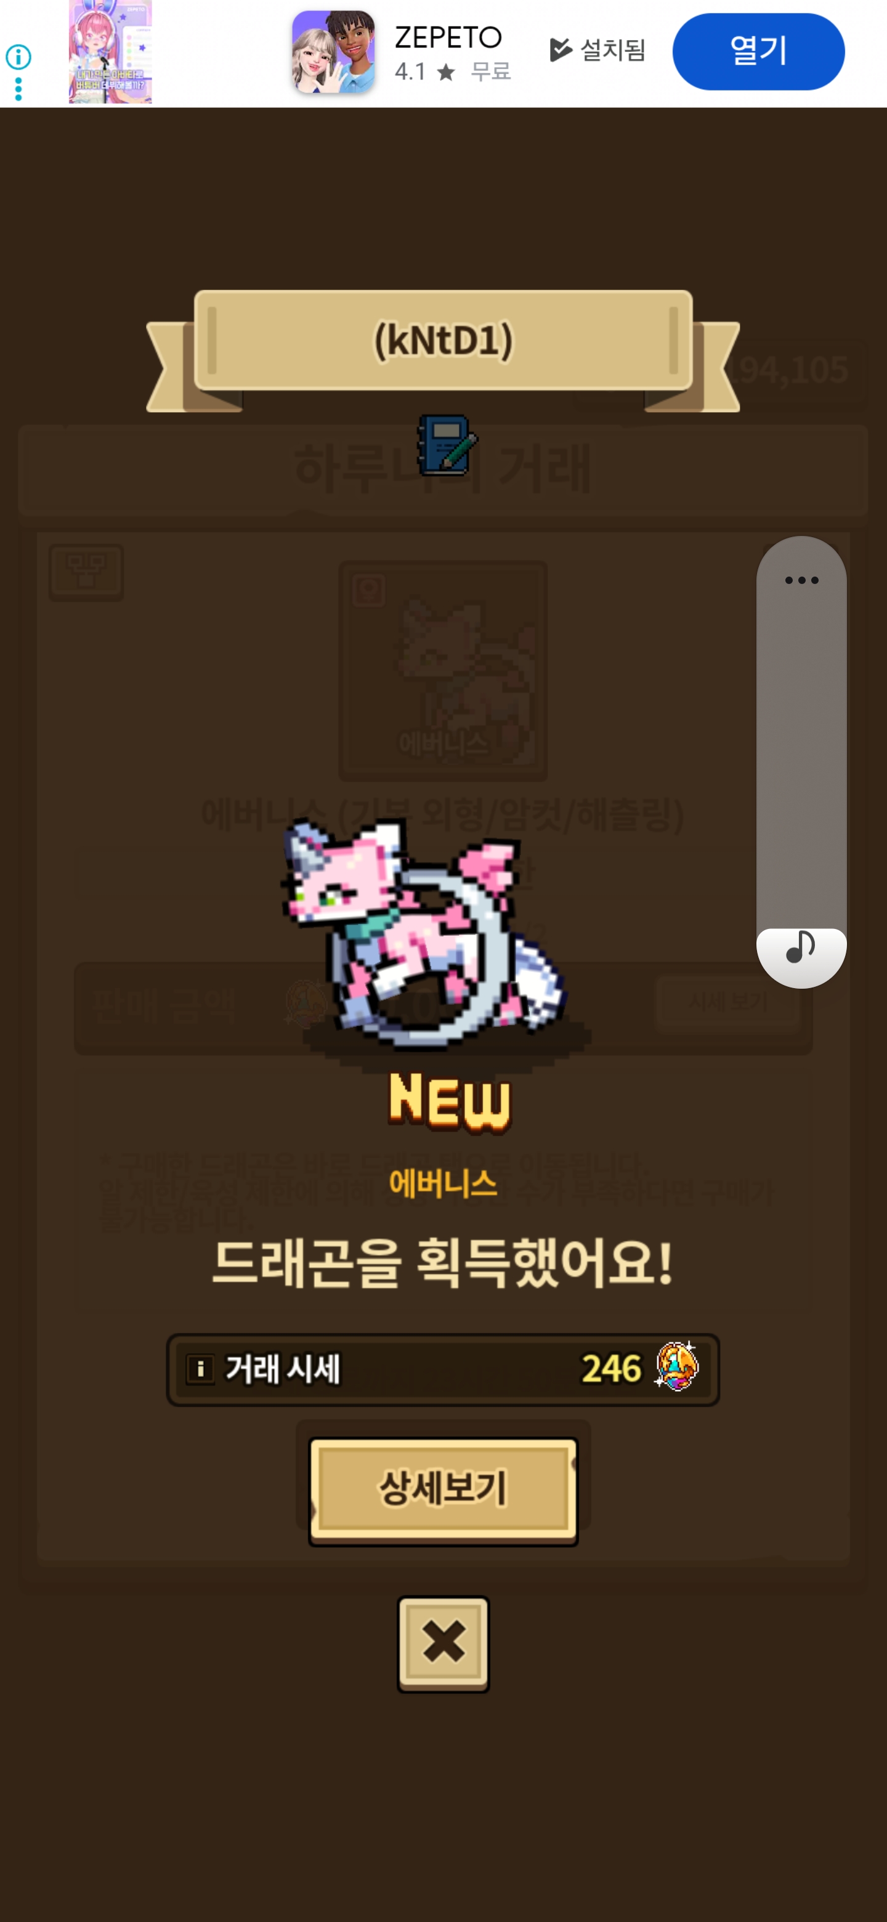Tap the music note volume icon

click(x=801, y=947)
